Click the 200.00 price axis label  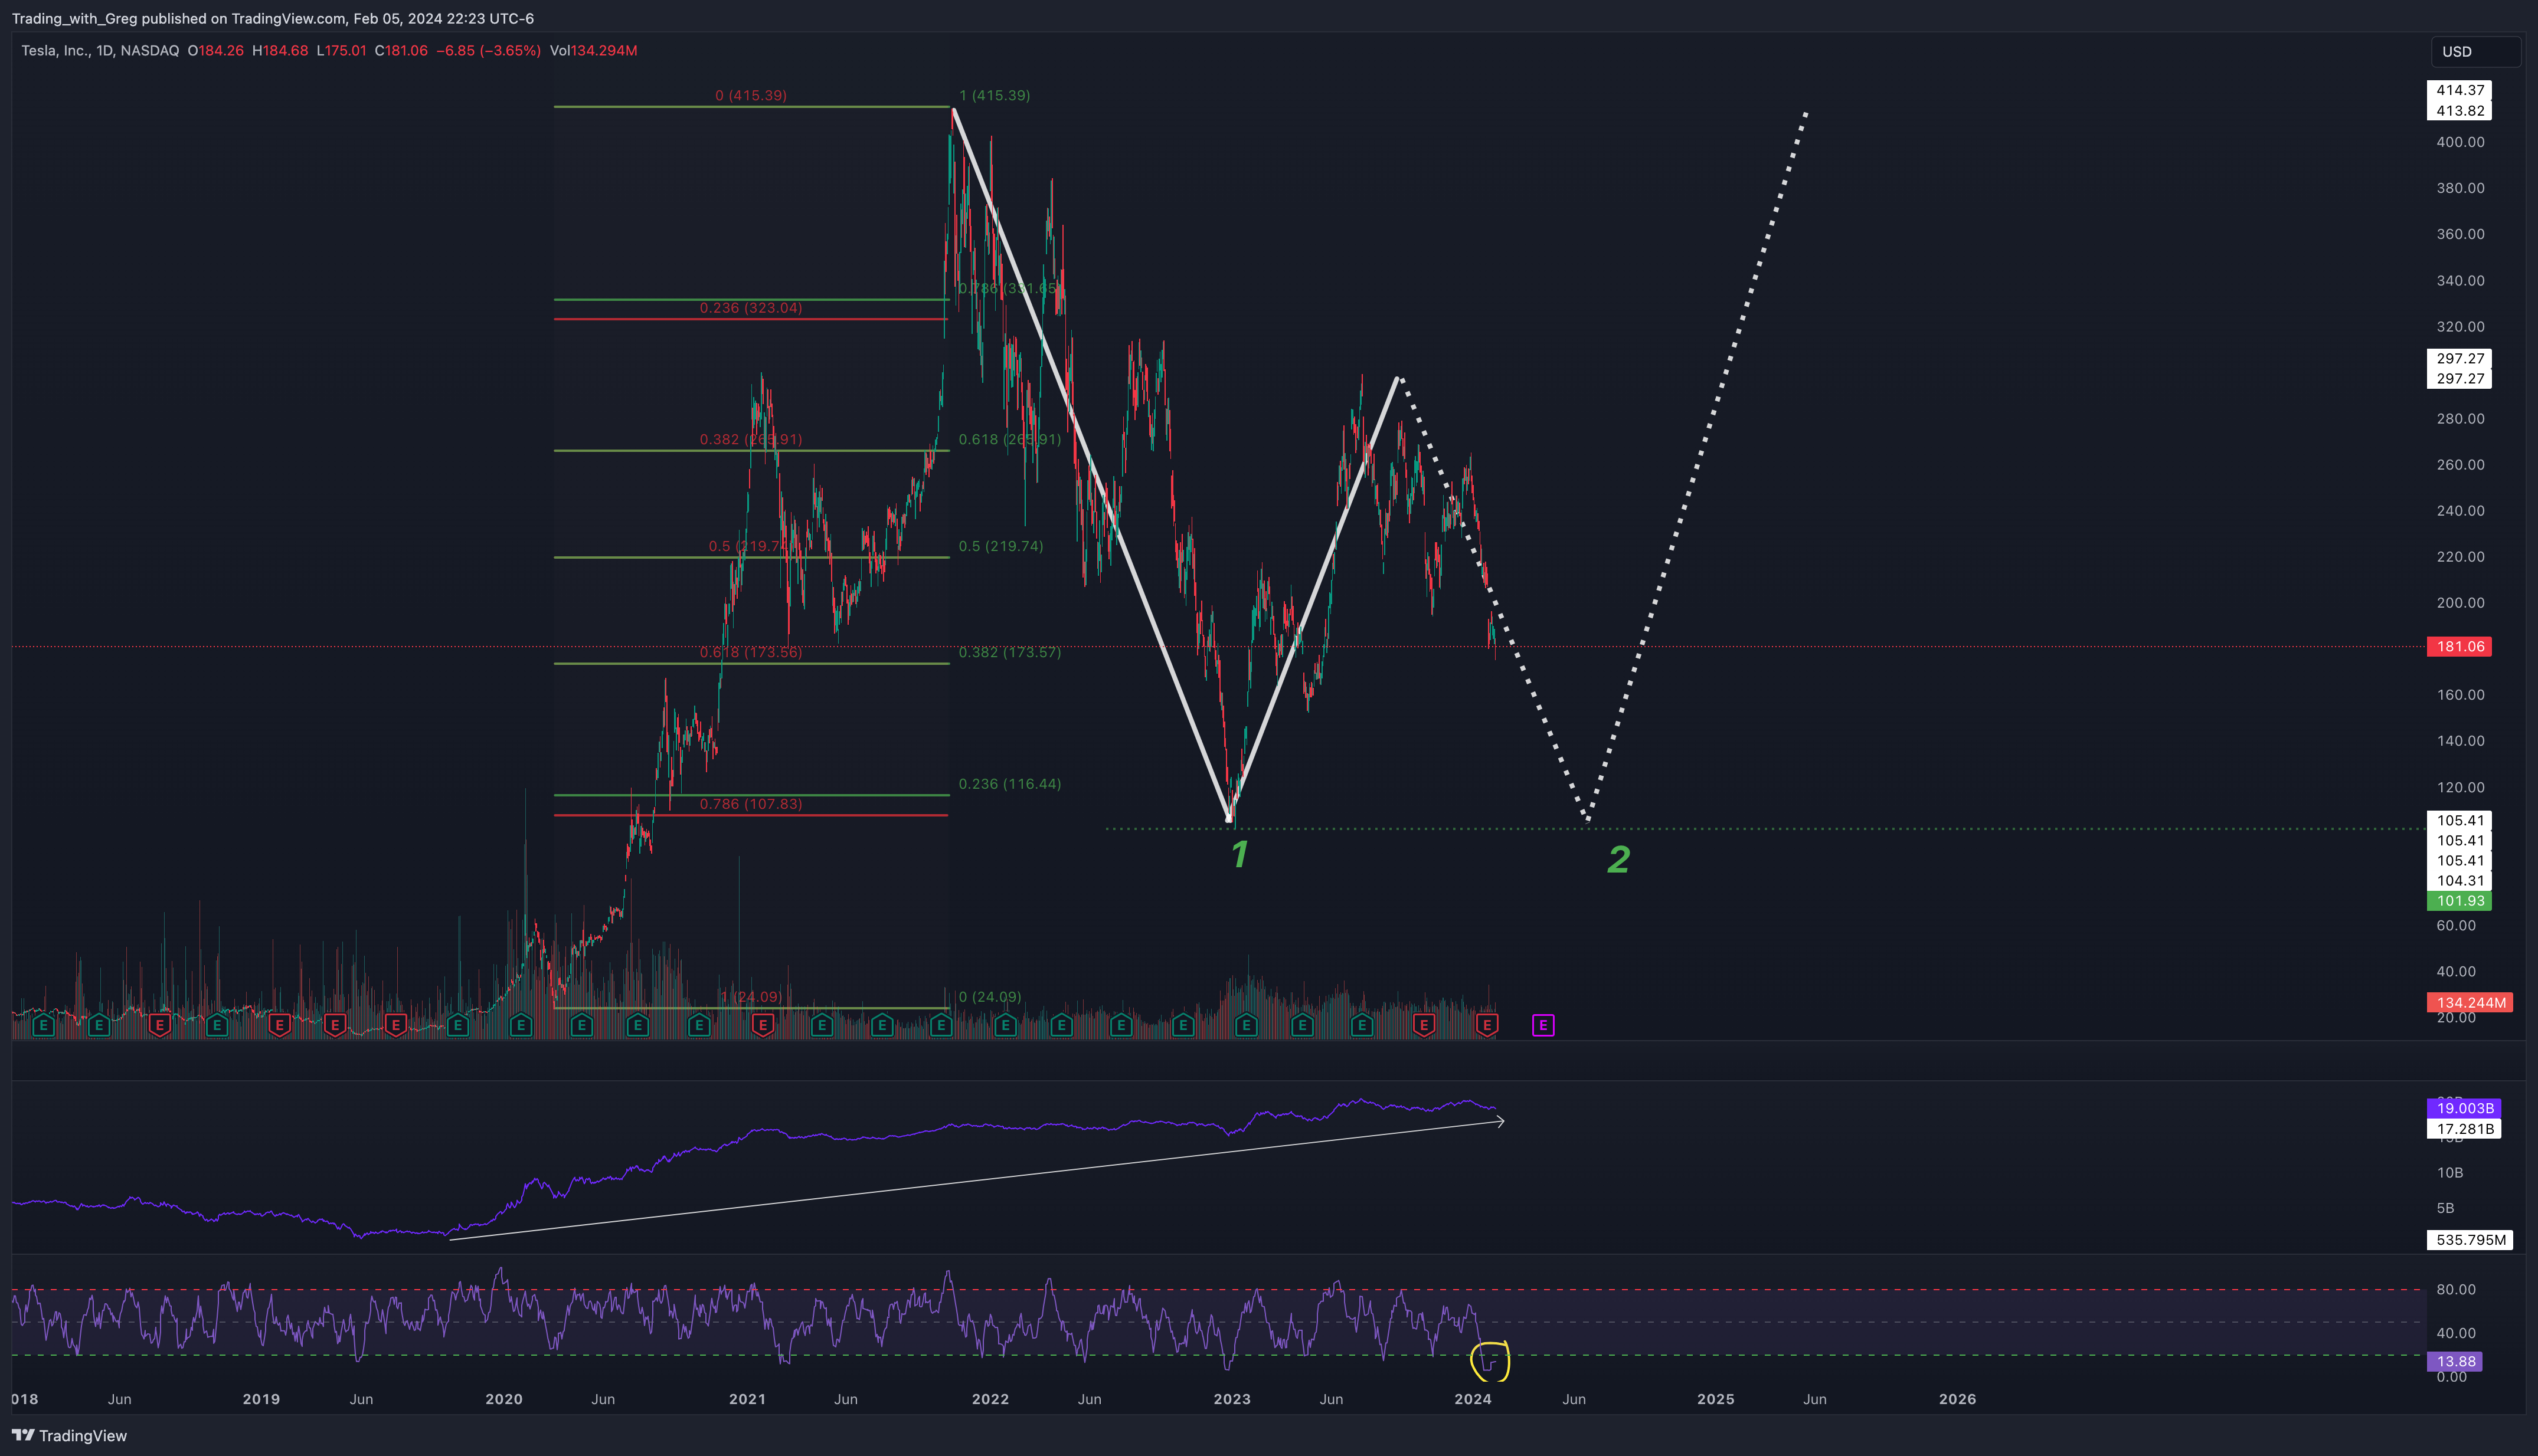2460,602
